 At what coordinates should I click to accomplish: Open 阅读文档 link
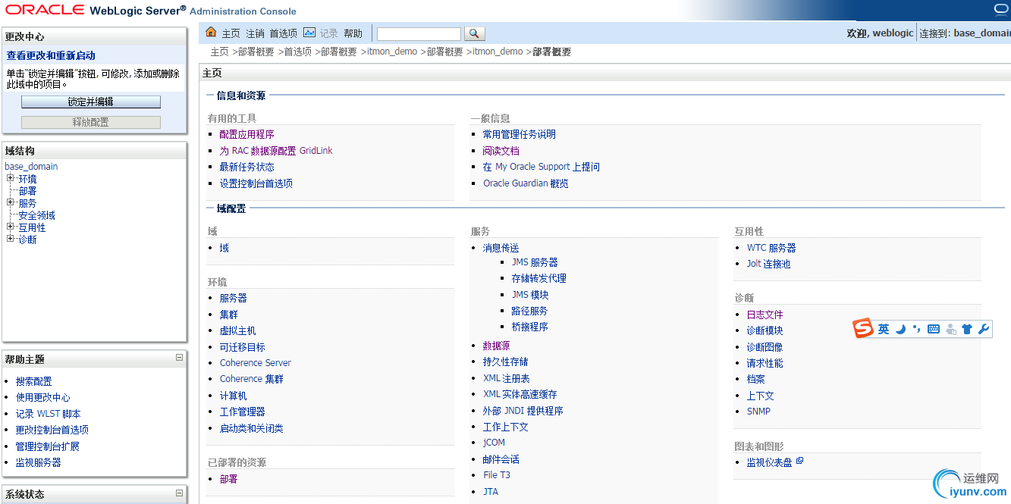(501, 151)
